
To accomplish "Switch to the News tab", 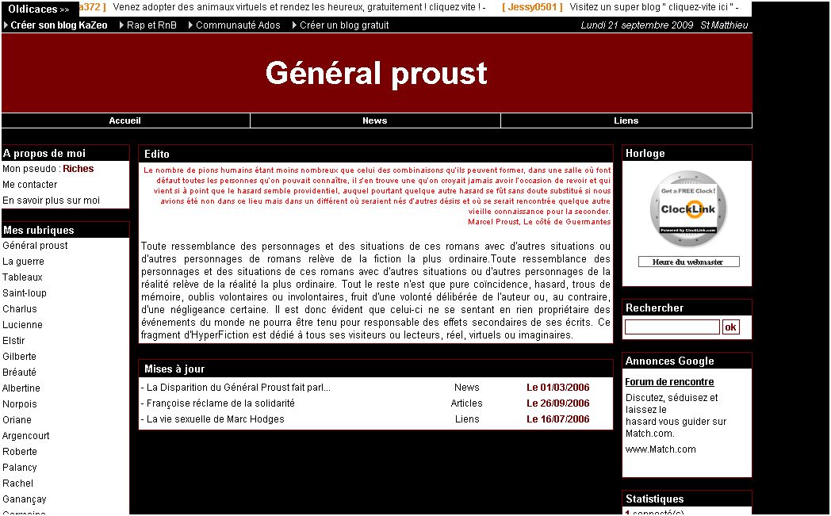I will pyautogui.click(x=374, y=120).
